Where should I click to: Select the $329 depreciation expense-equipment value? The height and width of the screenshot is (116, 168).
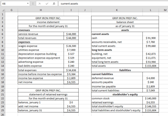[x=71, y=58]
